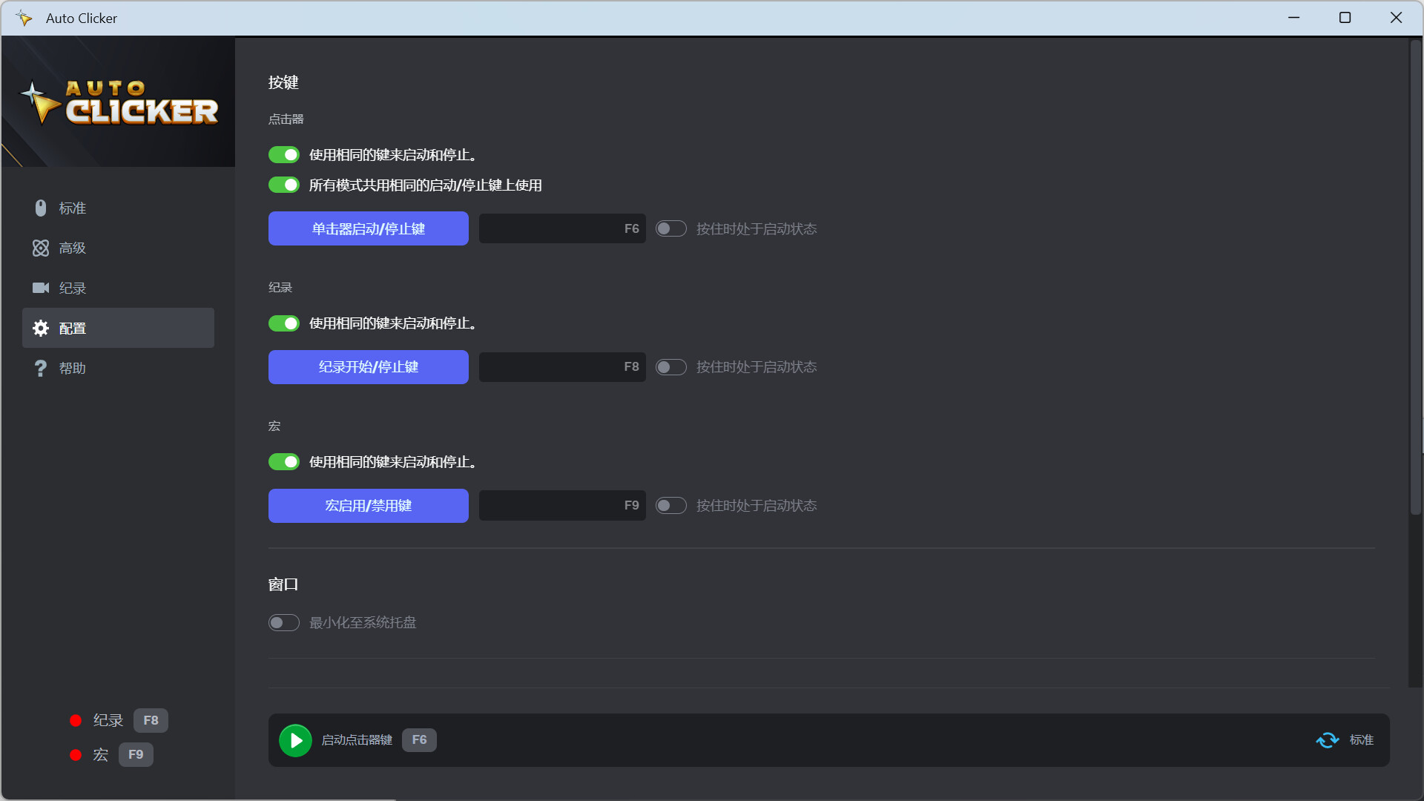Open the 帮助 question mark icon
The image size is (1424, 801).
(41, 368)
